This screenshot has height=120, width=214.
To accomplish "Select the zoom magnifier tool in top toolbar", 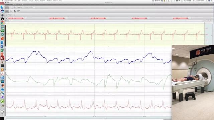I will coord(15,7).
